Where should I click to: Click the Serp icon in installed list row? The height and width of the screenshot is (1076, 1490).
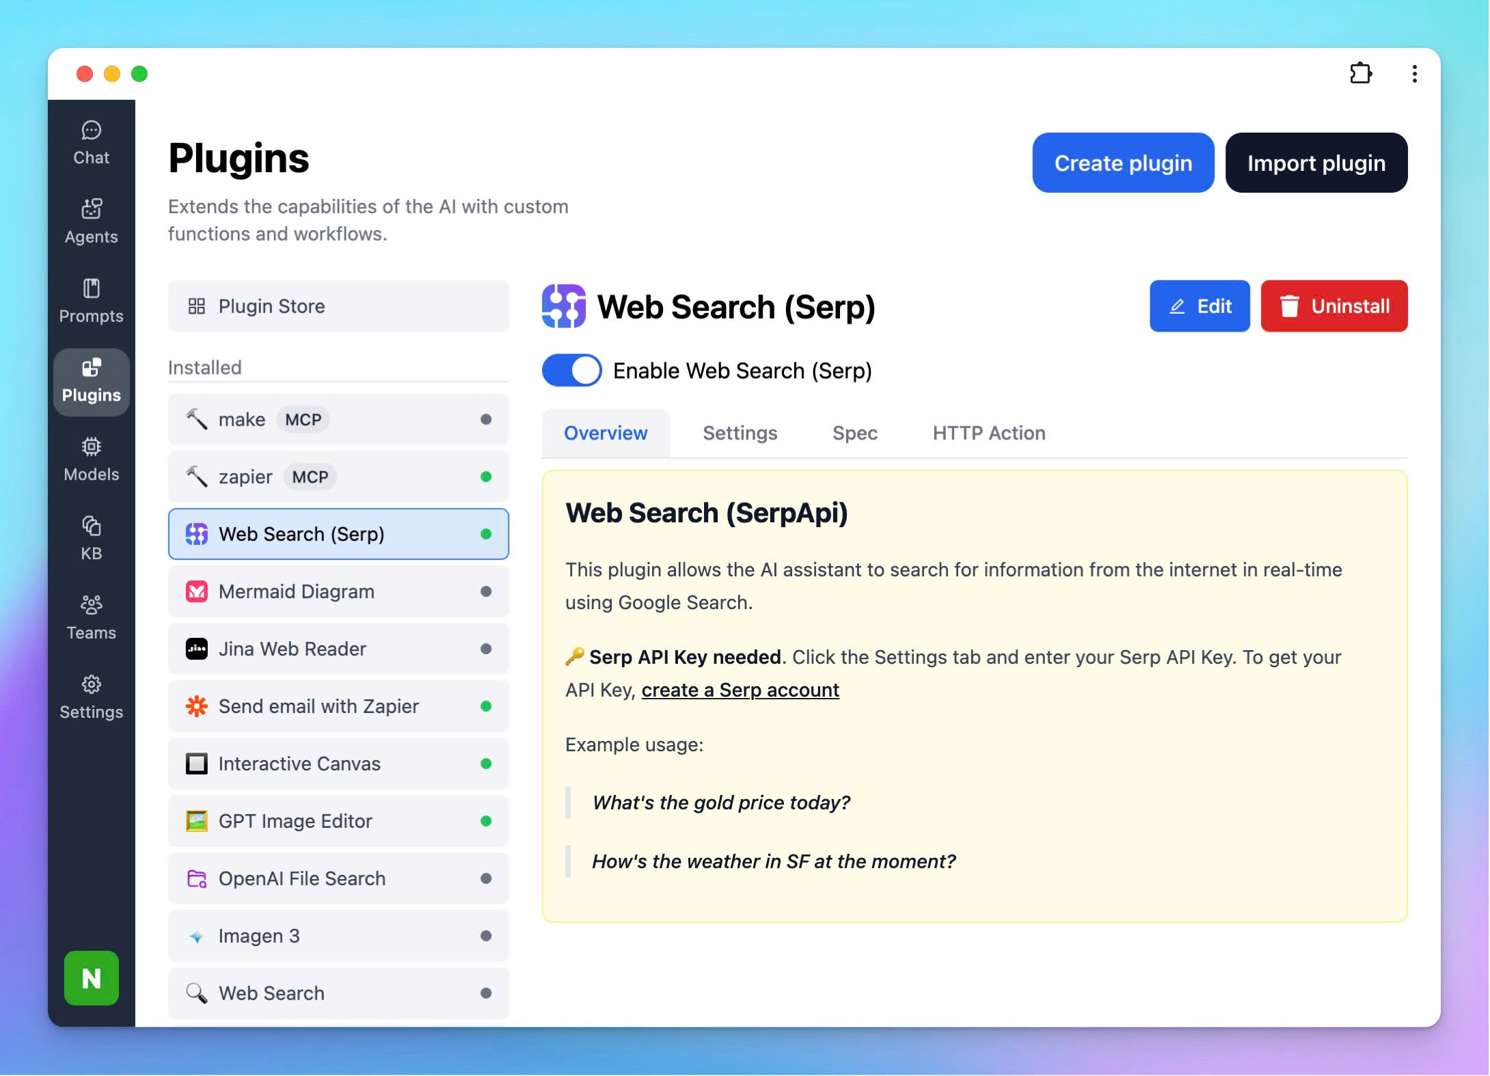[x=197, y=534]
